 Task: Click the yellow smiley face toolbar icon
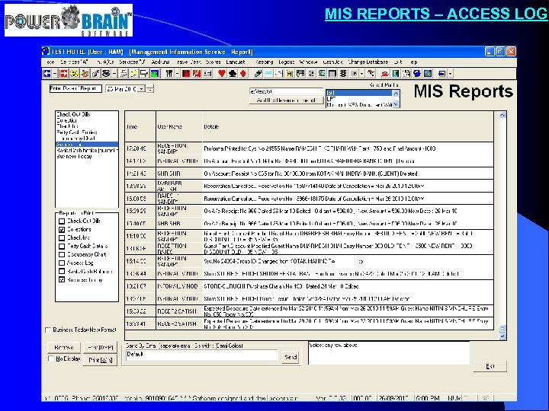(74, 73)
